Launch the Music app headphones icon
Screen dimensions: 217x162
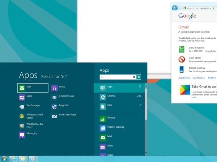tap(55, 88)
